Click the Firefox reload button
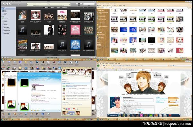 104,66
